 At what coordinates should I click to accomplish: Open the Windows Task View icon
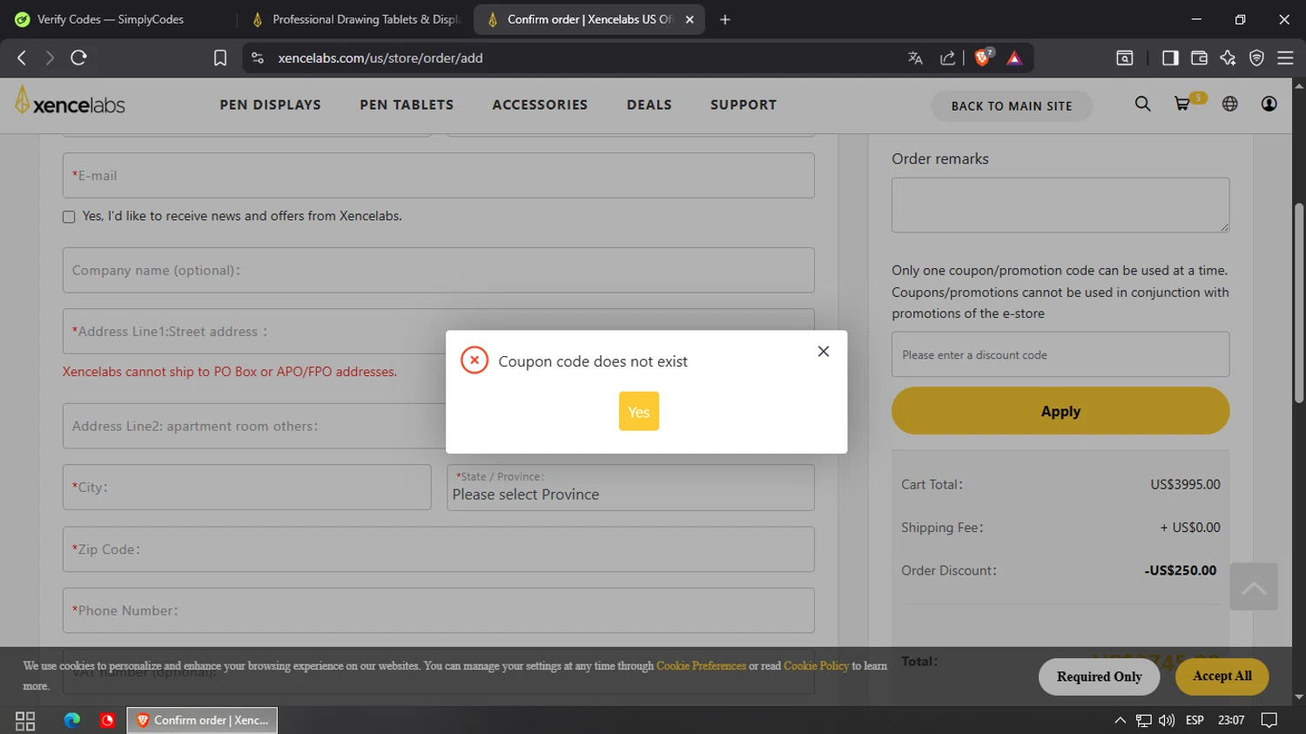pyautogui.click(x=25, y=720)
